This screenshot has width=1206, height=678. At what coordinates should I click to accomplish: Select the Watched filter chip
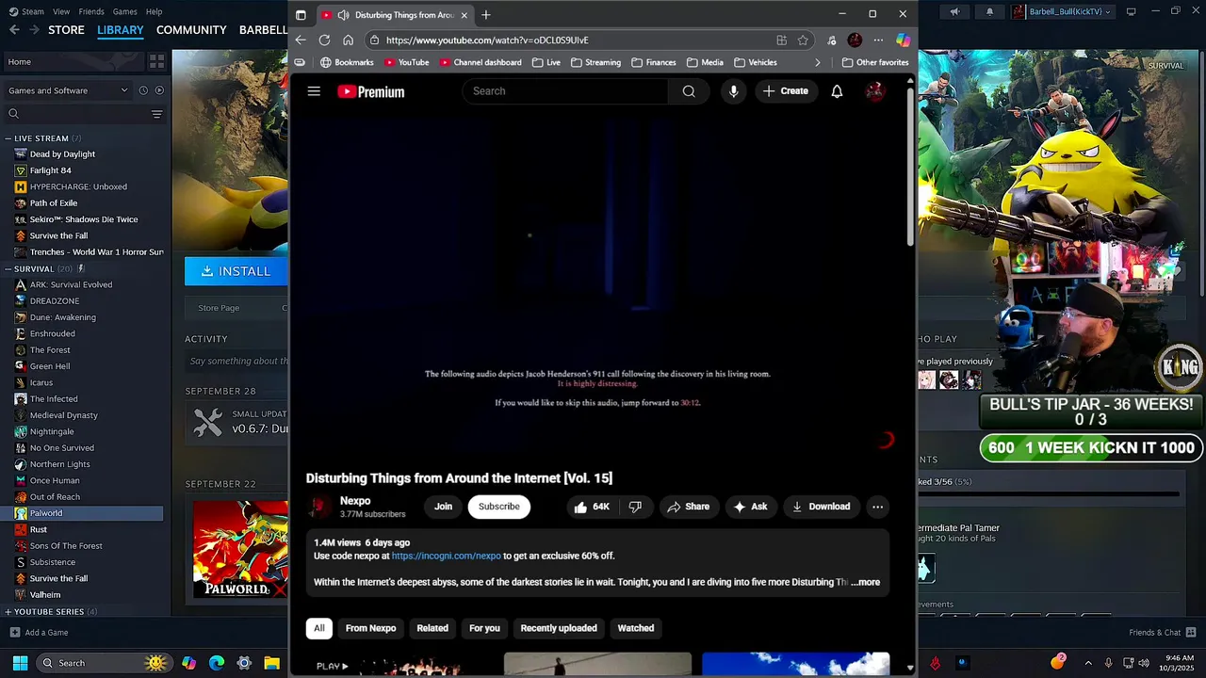[636, 628]
